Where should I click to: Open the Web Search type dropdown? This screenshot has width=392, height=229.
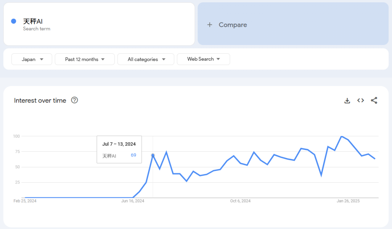[x=203, y=59]
